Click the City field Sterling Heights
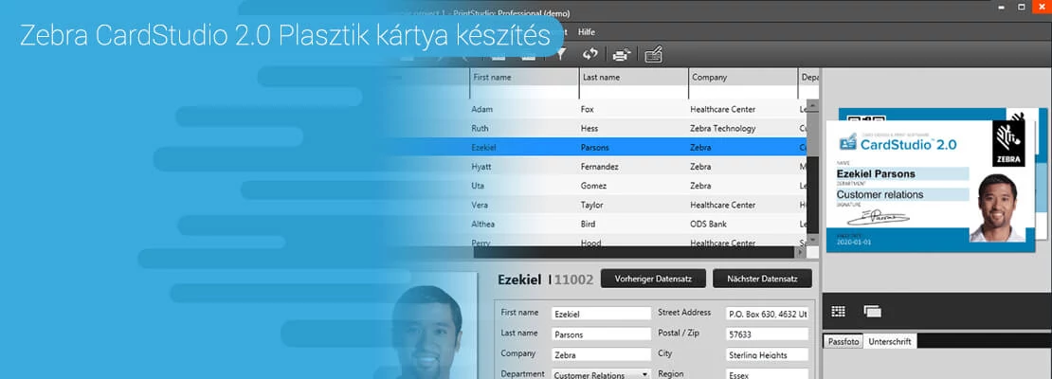This screenshot has height=379, width=1052. [x=767, y=355]
